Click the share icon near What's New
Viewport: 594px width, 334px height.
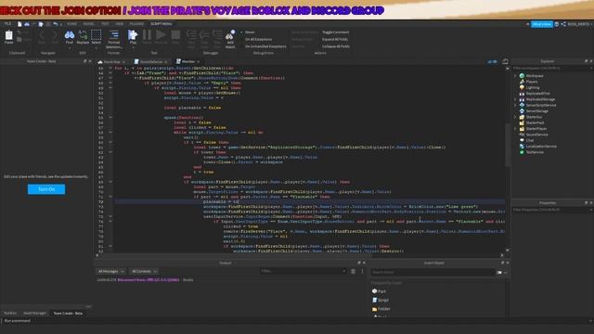[x=563, y=24]
